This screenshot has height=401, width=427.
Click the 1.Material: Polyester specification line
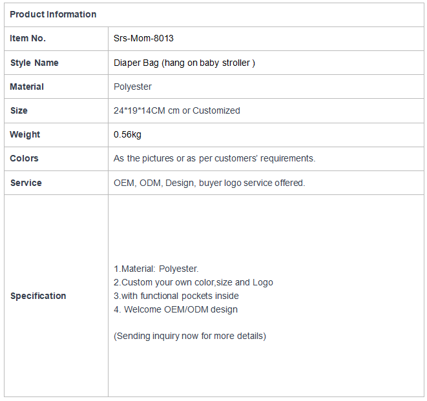(x=156, y=269)
